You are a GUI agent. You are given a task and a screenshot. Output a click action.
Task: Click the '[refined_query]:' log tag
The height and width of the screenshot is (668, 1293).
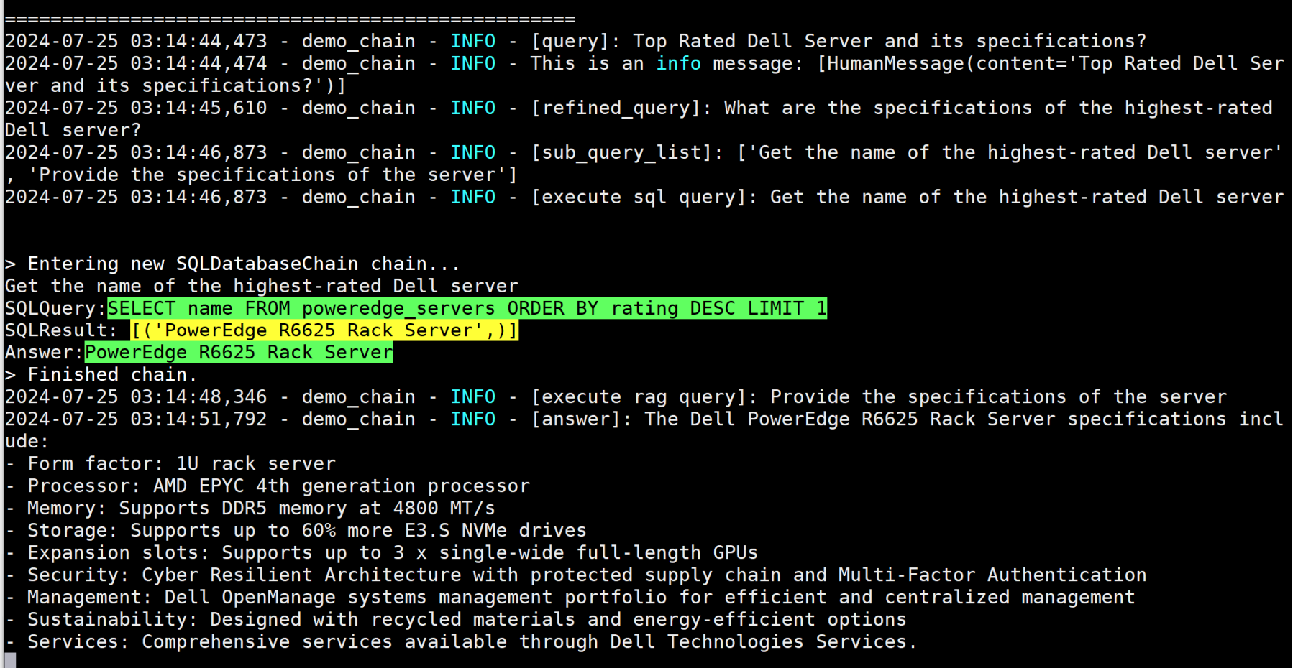(621, 108)
